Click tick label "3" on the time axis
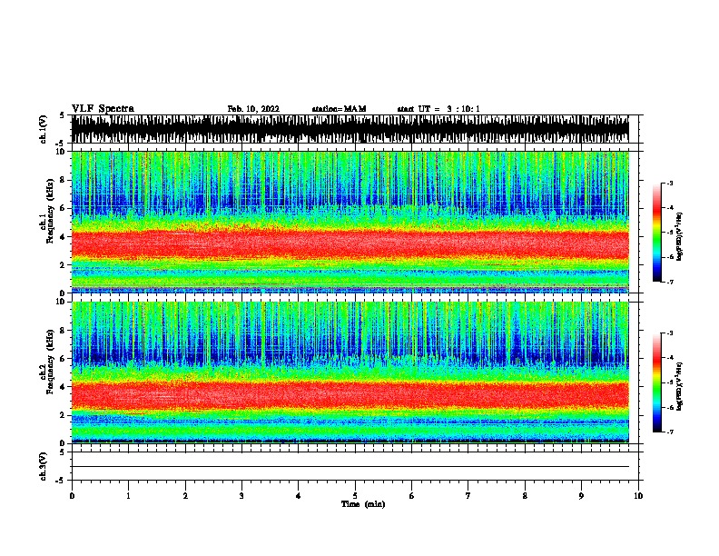This screenshot has height=556, width=719. click(x=241, y=495)
